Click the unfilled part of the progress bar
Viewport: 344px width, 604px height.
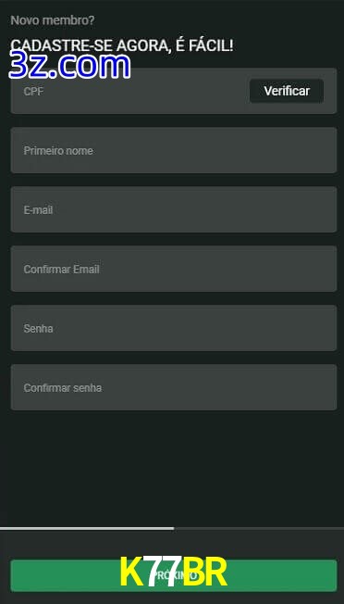tap(259, 528)
